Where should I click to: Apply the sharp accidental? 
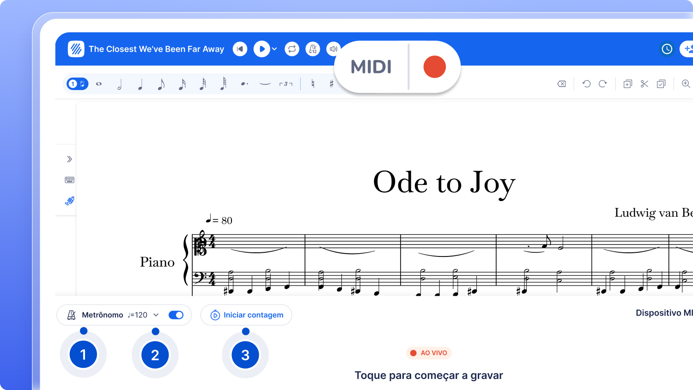331,84
